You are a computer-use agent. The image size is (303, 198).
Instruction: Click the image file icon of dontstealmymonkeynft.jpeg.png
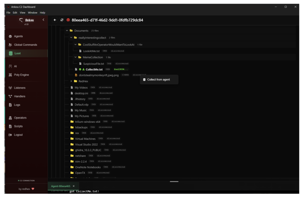[x=76, y=75]
